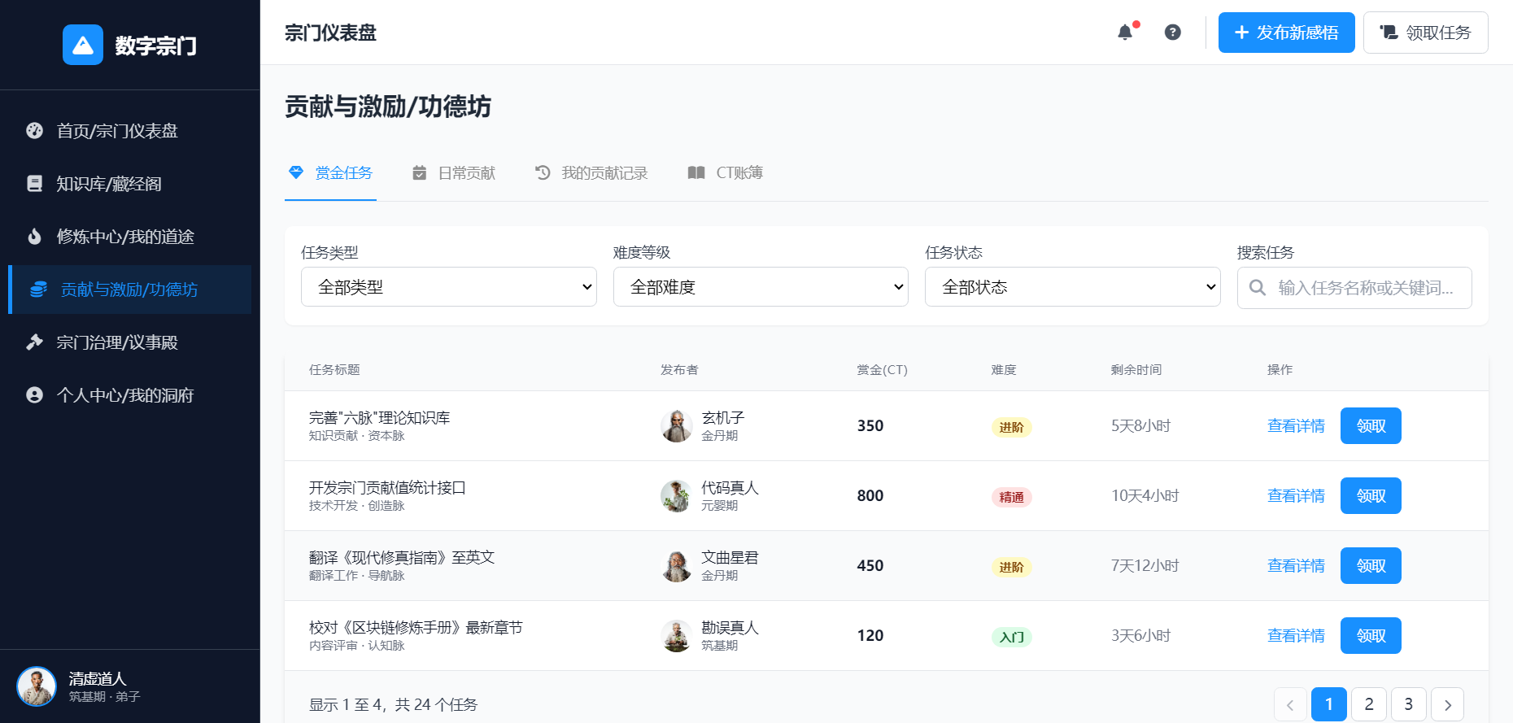Click the dashboard icon beside 首页/宗门仪表盘
Image resolution: width=1513 pixels, height=723 pixels.
tap(34, 130)
